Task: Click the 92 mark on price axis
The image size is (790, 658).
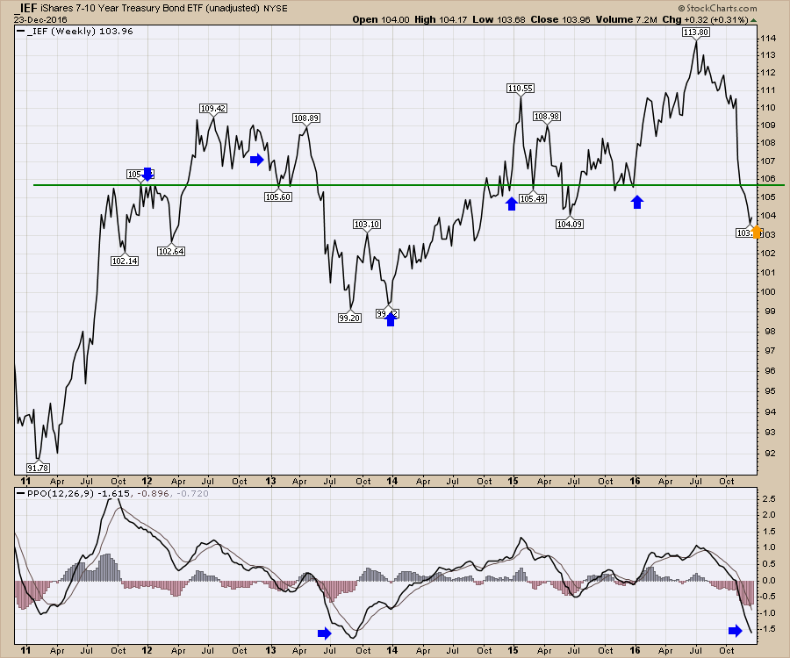Action: (x=770, y=453)
